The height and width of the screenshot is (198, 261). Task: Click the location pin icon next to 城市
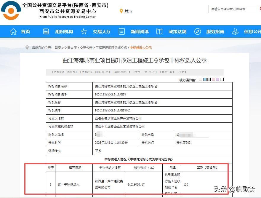(121, 11)
